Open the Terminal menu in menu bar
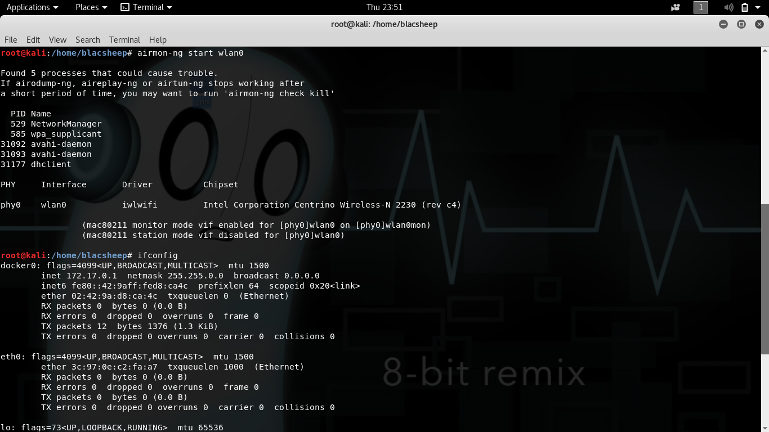769x432 pixels. coord(124,40)
